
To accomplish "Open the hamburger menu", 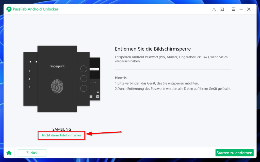I will 233,9.
